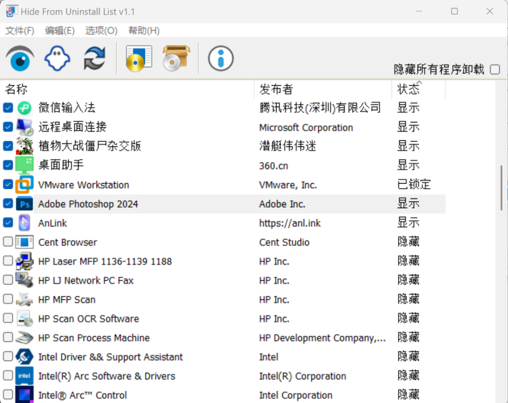Click the 微信输入法 green icon
This screenshot has width=508, height=403.
pos(24,108)
